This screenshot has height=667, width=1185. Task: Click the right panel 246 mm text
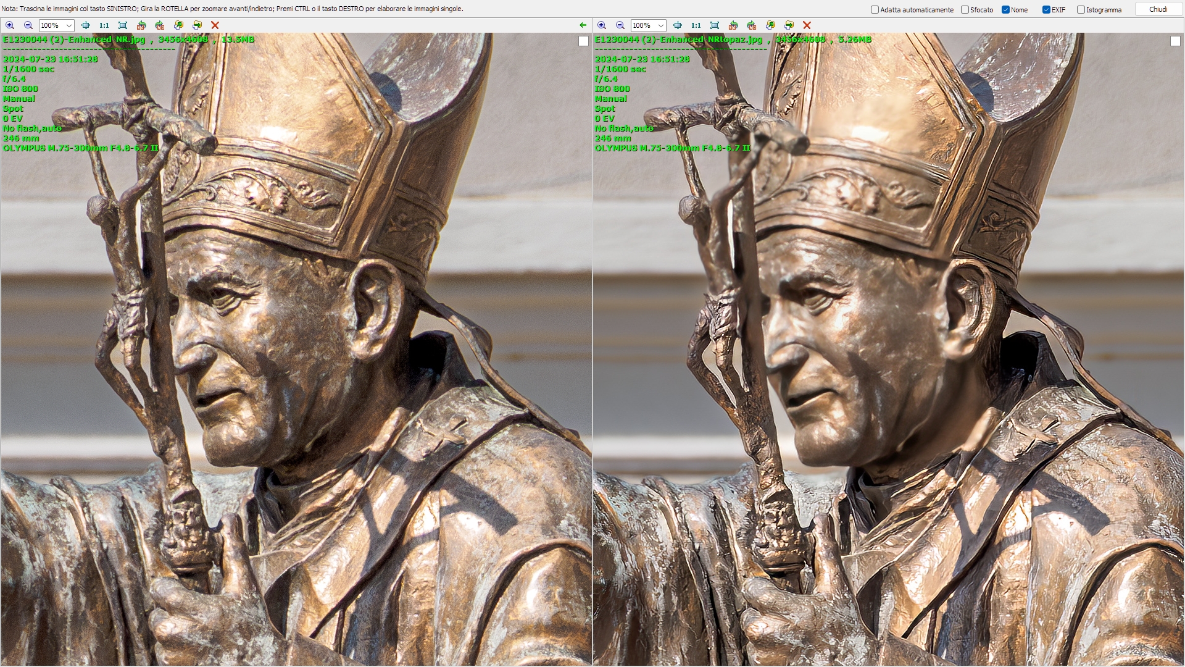click(613, 138)
